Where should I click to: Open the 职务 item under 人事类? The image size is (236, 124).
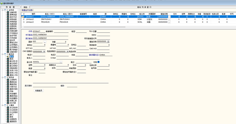coord(11,117)
